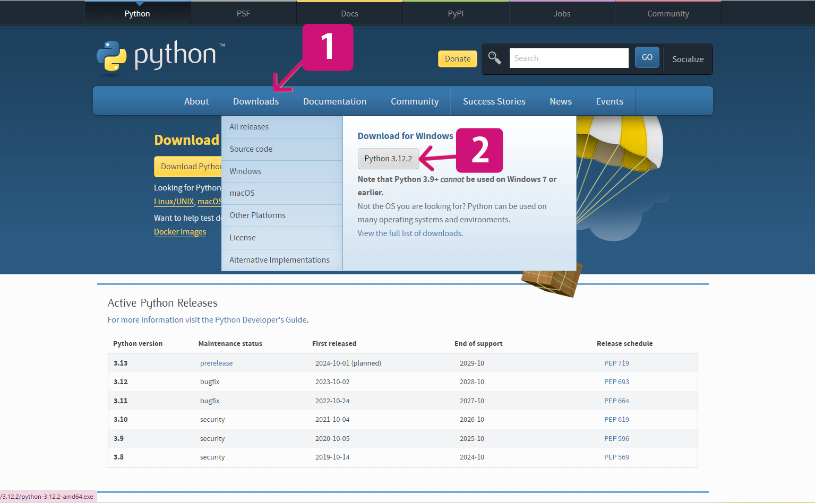Viewport: 815px width, 503px height.
Task: Choose Source code in the dropdown list
Action: point(251,149)
